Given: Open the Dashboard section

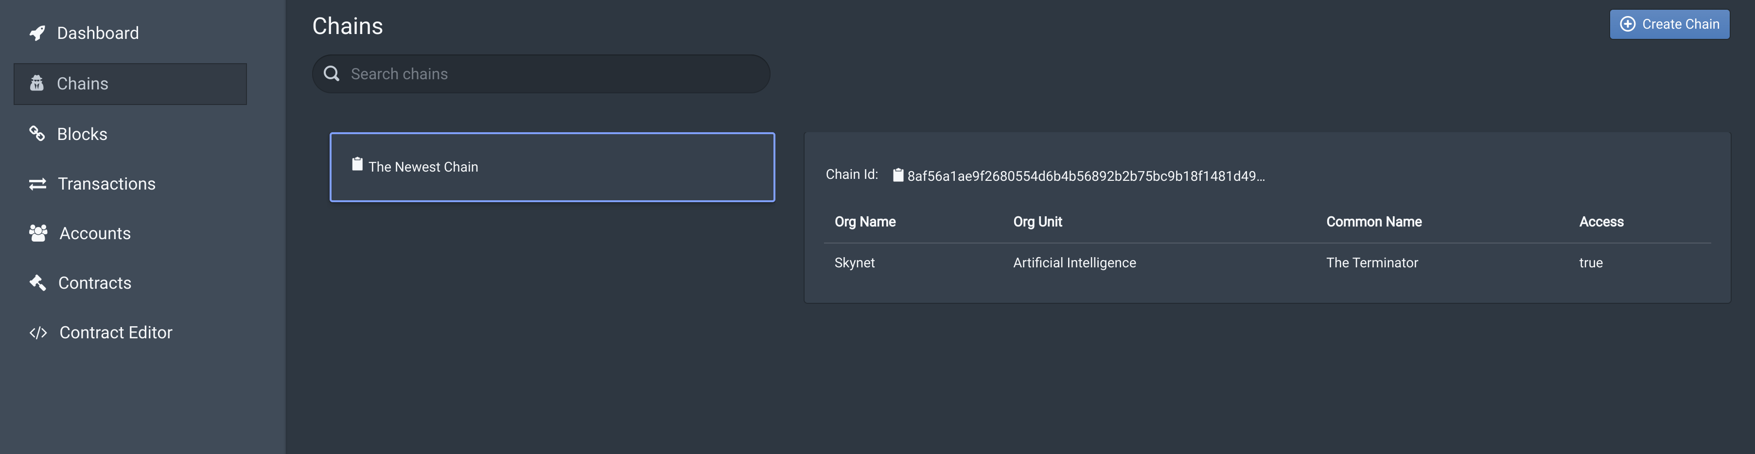Looking at the screenshot, I should [98, 32].
